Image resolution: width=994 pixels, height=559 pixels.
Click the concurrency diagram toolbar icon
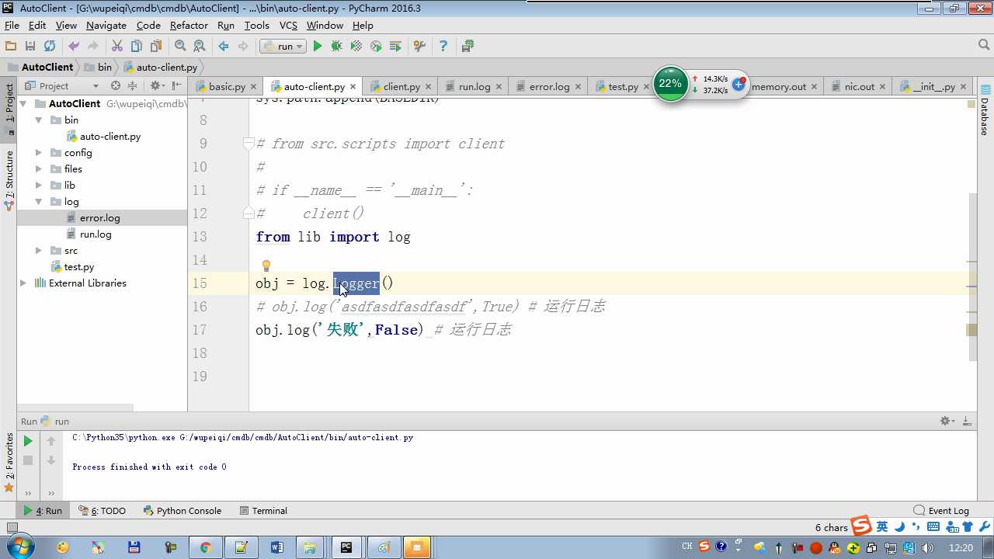coord(395,47)
